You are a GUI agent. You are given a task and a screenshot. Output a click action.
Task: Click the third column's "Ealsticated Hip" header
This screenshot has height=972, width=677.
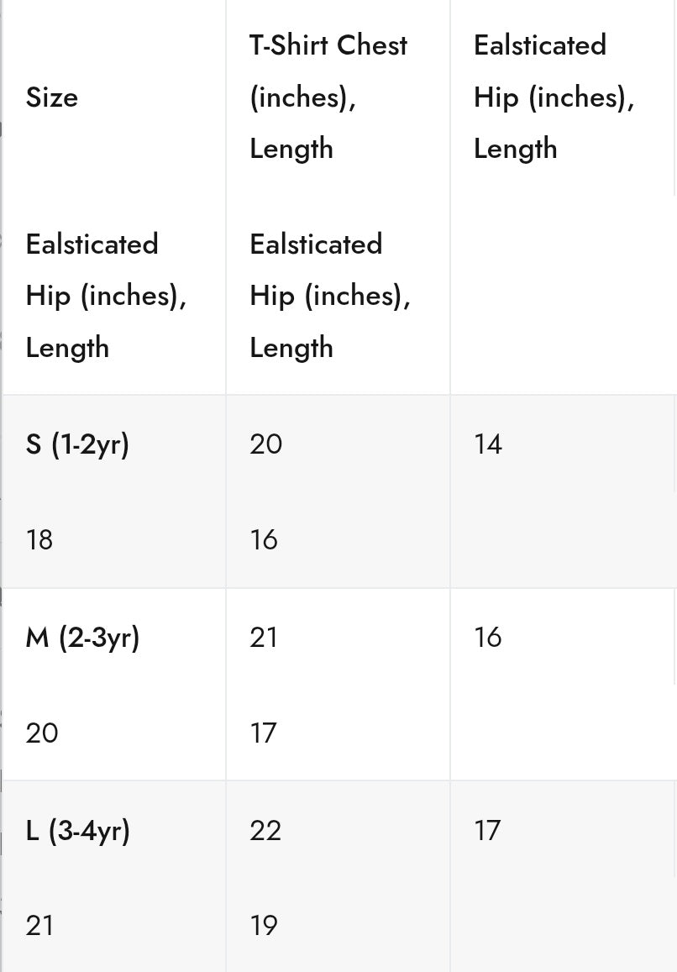(554, 97)
